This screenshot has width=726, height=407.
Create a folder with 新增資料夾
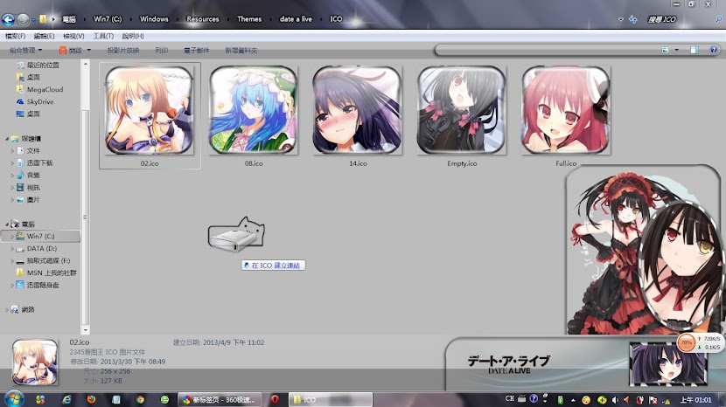pyautogui.click(x=241, y=50)
